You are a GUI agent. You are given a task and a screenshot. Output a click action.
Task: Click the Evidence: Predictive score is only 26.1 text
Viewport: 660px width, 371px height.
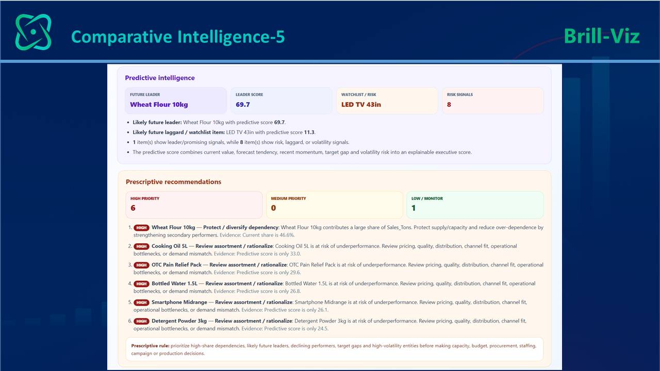[x=285, y=310]
